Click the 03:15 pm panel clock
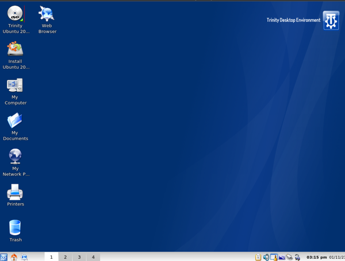Screen dimensions: 345x261 317,257
